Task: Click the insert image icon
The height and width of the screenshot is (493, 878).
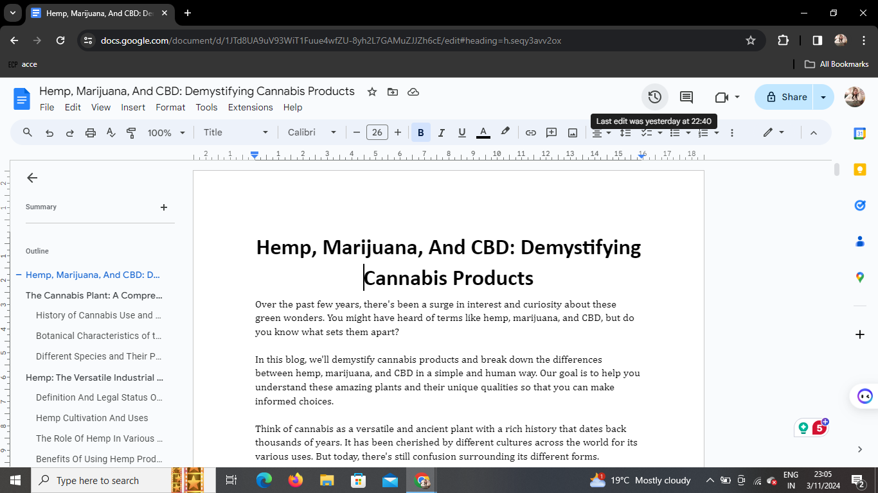Action: (572, 133)
